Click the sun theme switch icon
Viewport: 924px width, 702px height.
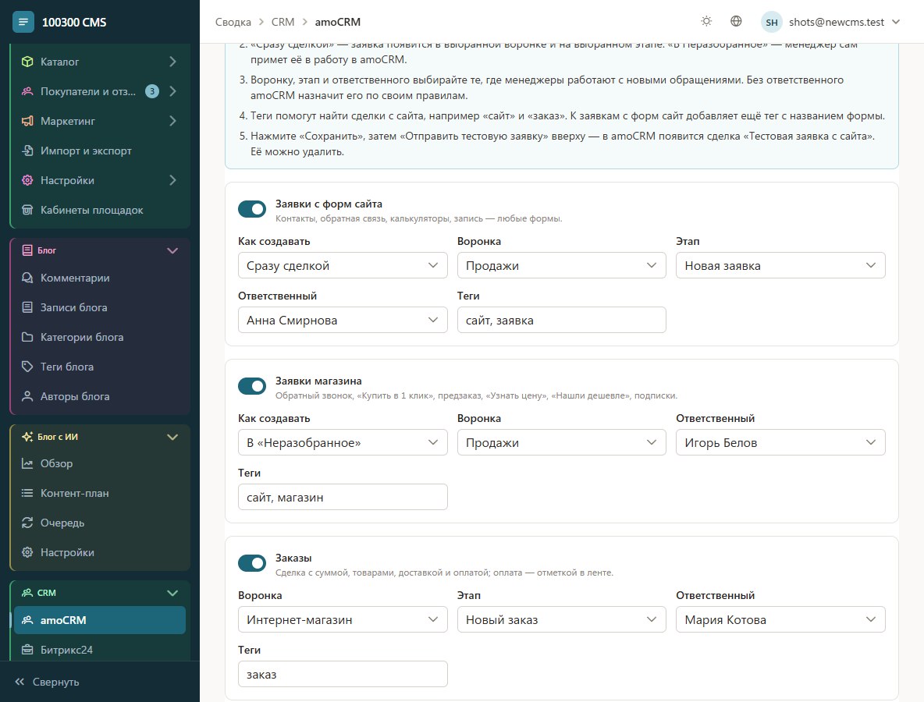coord(706,21)
